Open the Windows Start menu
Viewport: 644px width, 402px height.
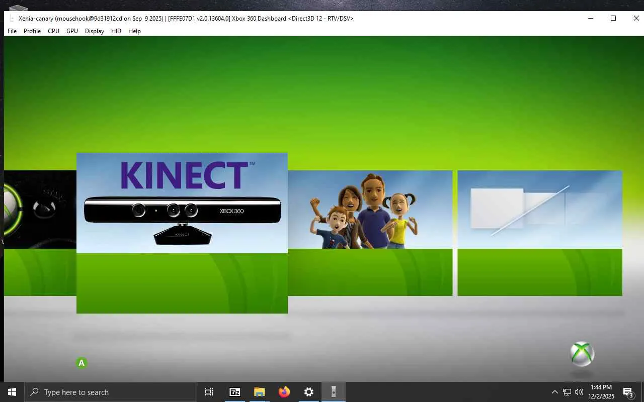tap(12, 392)
